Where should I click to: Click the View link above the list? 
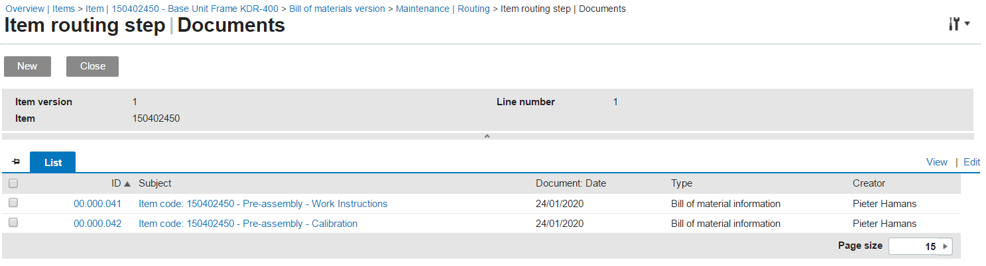click(937, 162)
